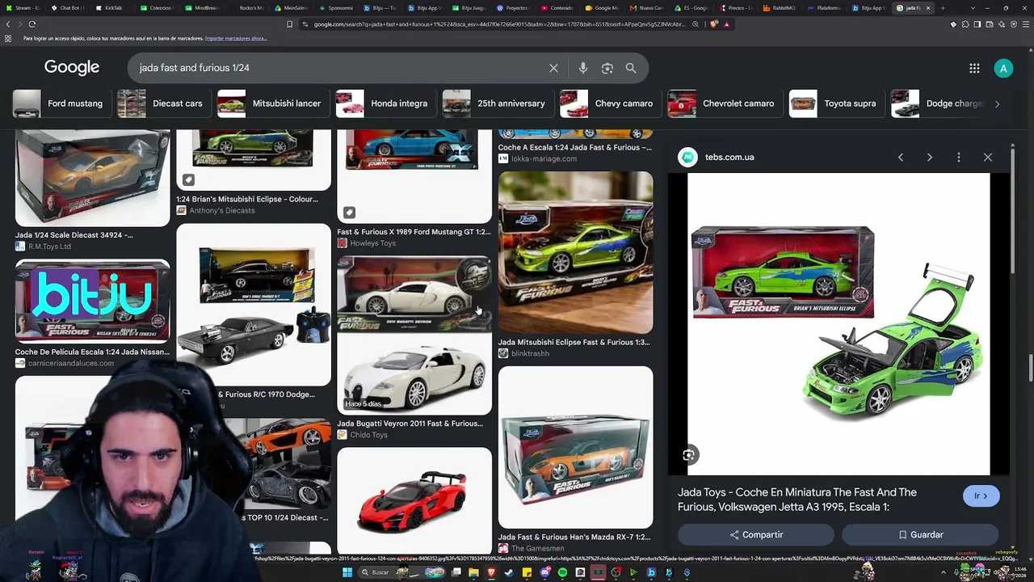The height and width of the screenshot is (582, 1034).
Task: Show previous image in preview panel
Action: tap(901, 157)
